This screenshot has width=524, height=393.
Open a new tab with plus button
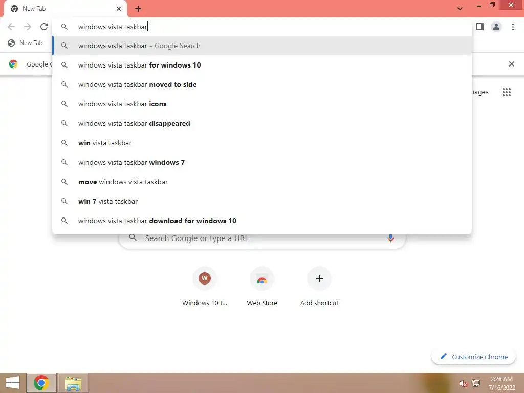(138, 9)
